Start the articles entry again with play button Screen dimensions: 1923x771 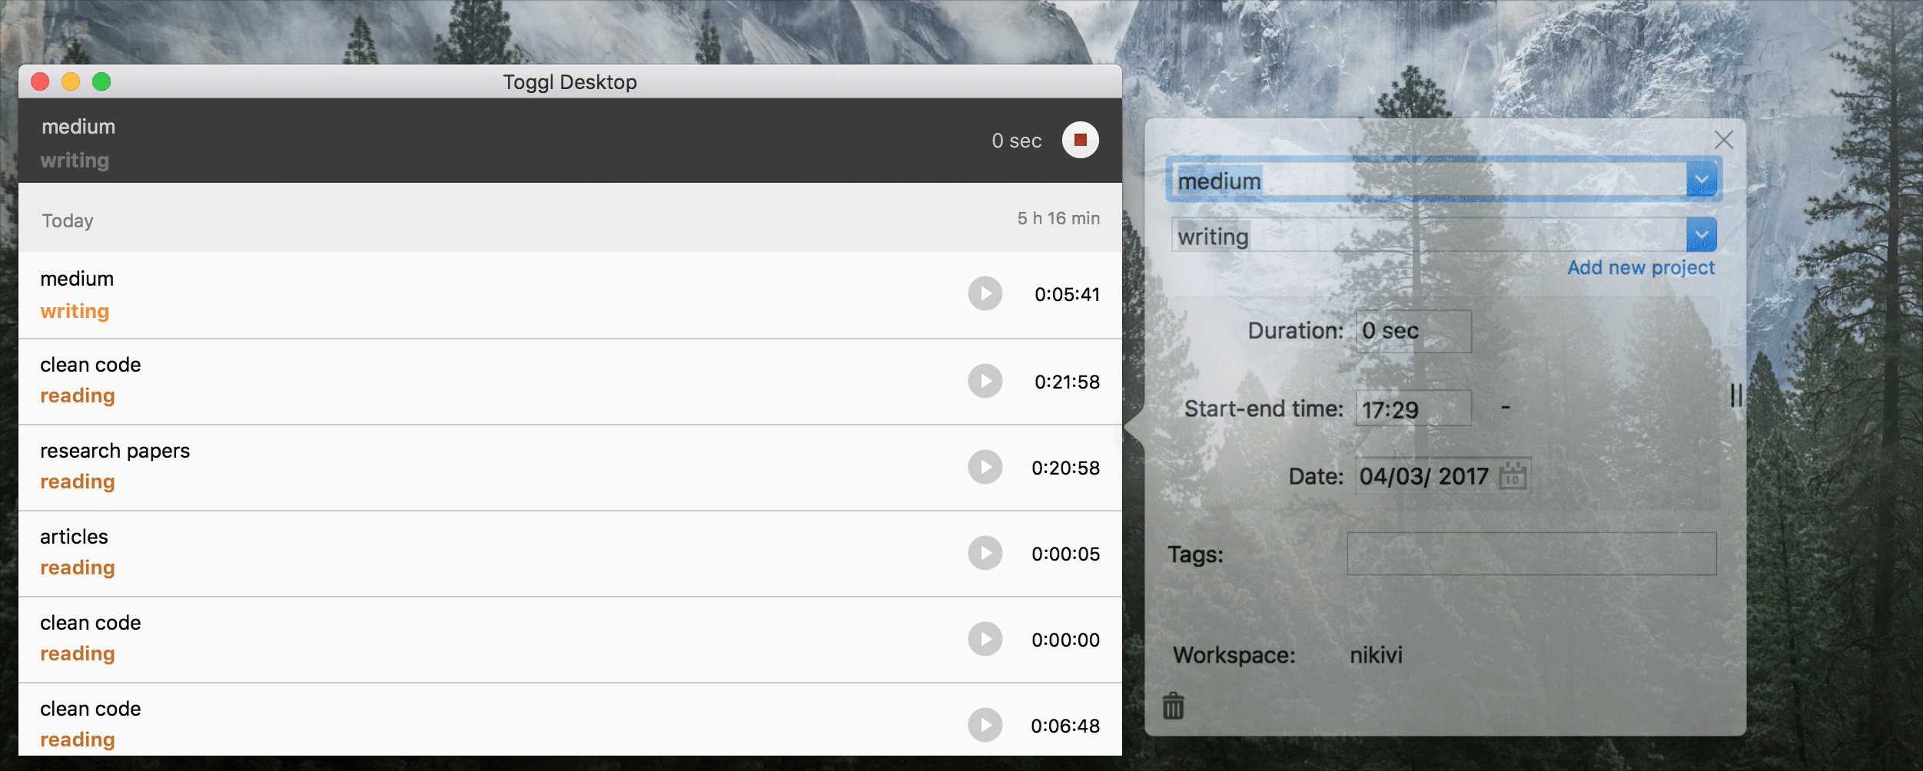(x=985, y=553)
